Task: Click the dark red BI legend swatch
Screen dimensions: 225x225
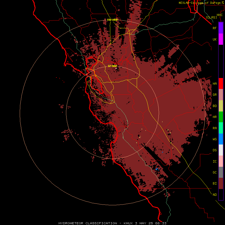Action: [221, 183]
